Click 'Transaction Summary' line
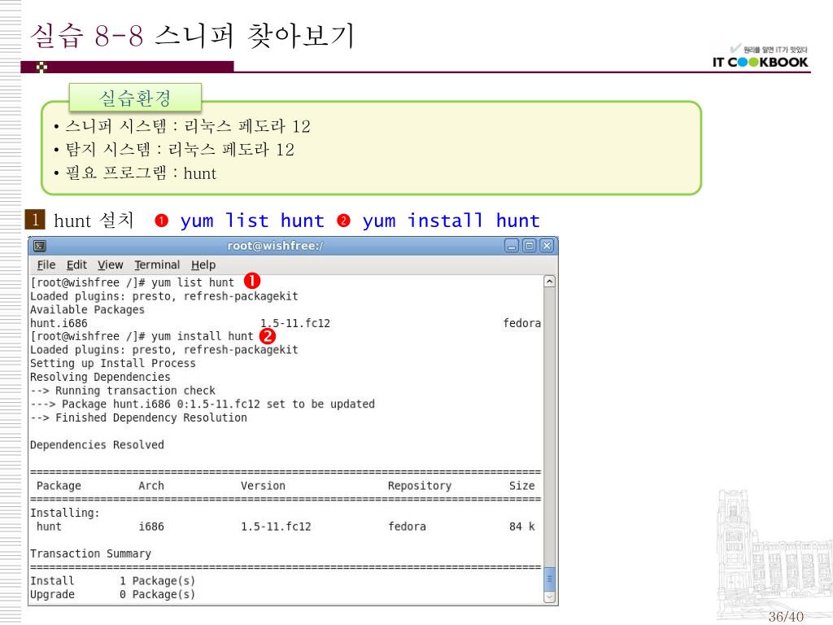 coord(90,553)
